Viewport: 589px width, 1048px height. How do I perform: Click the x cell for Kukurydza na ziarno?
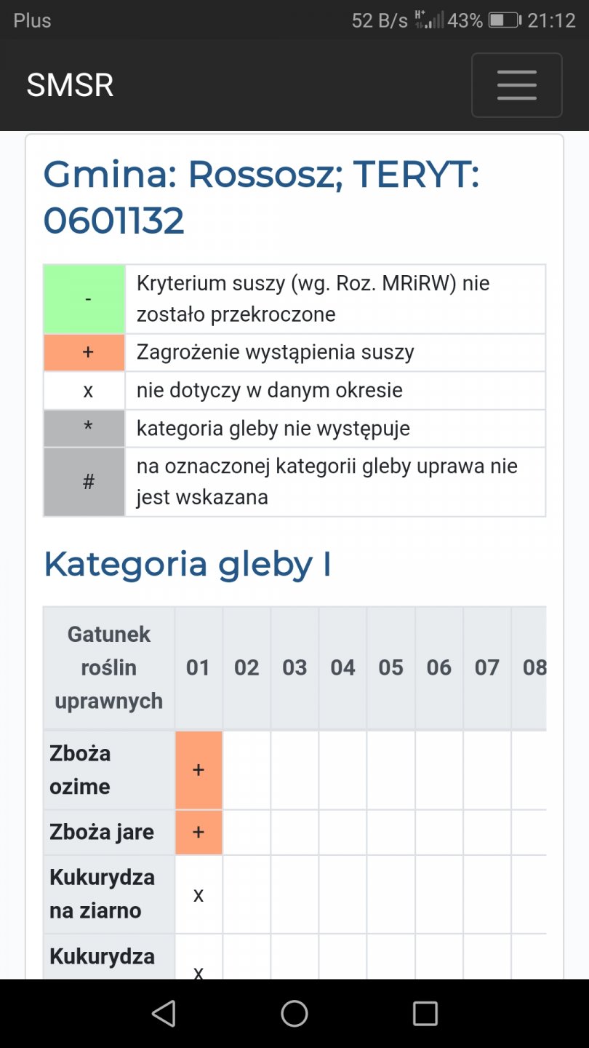199,894
